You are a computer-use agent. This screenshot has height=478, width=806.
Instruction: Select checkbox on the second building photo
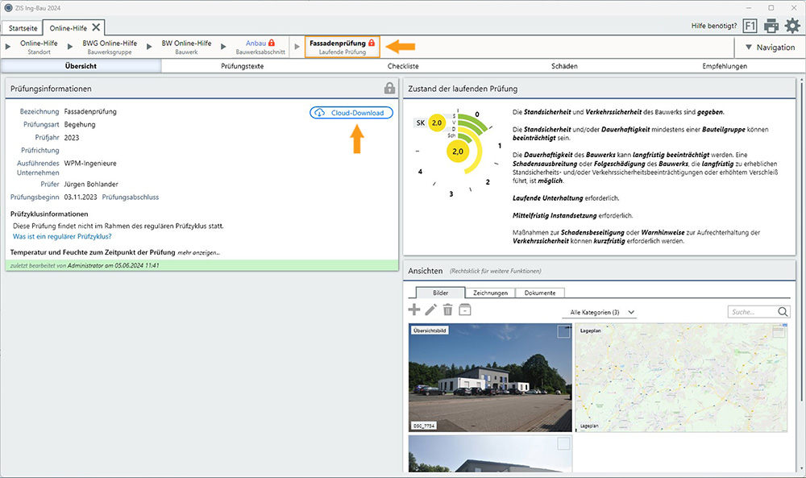(x=563, y=443)
